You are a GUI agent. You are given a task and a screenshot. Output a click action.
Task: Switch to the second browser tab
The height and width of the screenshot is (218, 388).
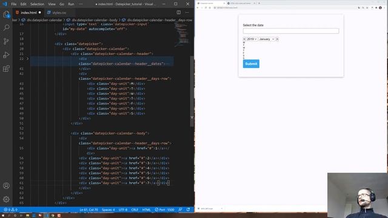(241, 3)
